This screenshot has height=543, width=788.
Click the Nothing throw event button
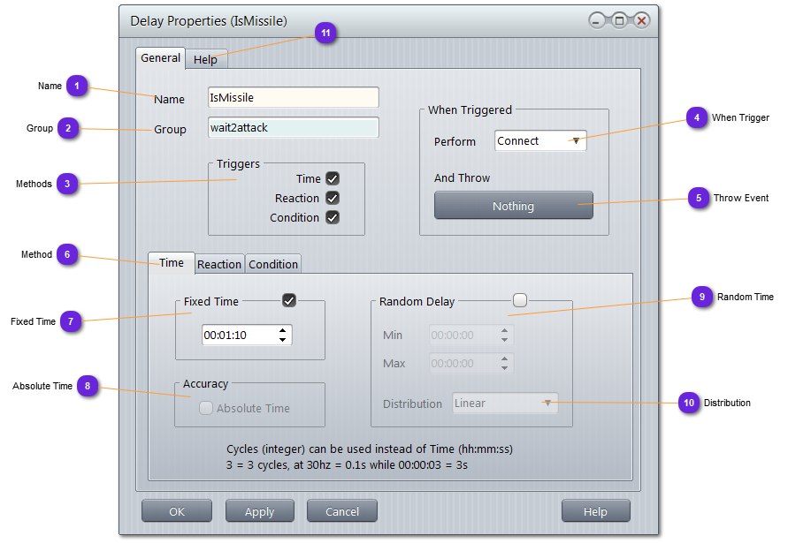(x=513, y=206)
